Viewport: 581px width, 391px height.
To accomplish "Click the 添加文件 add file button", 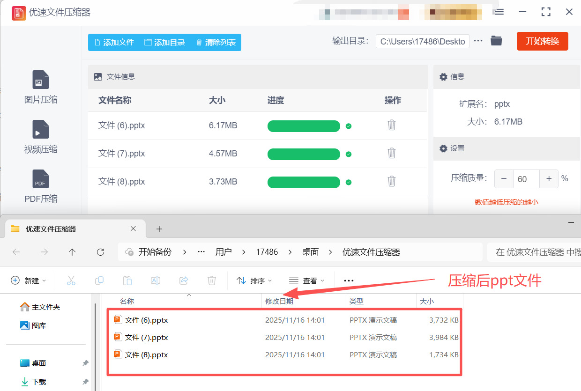I will tap(114, 42).
